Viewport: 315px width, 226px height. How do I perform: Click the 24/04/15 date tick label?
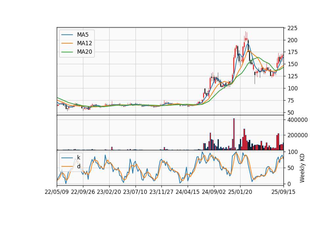tap(188, 192)
